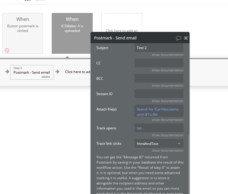This screenshot has width=228, height=194.
Task: Delete the Step 3 Postmark action
Action: pos(46,77)
